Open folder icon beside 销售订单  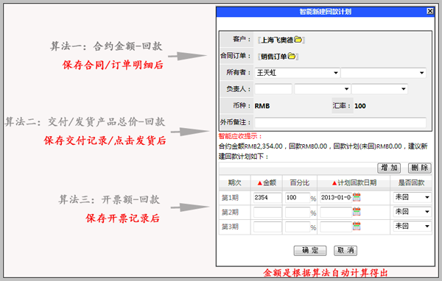tap(292, 56)
